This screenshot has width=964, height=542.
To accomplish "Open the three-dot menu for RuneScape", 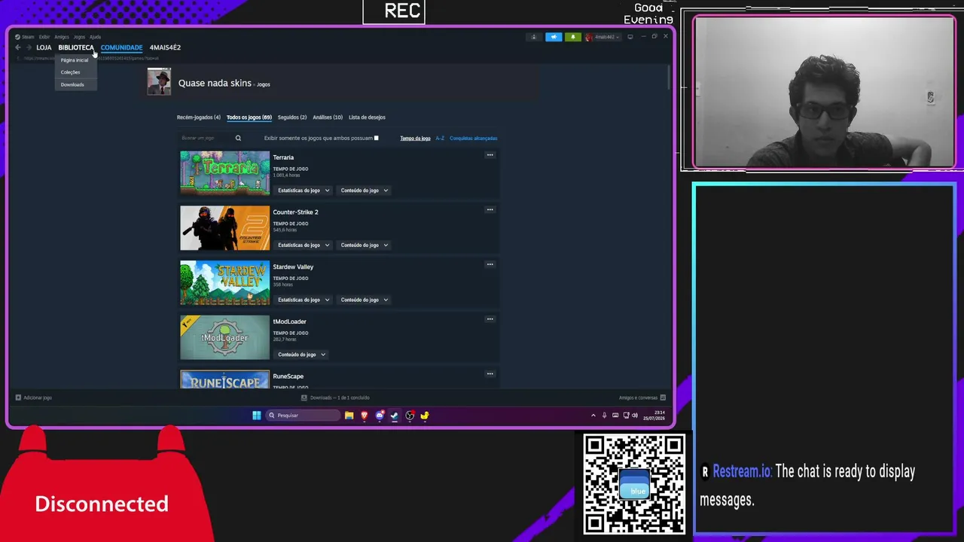I will 490,374.
